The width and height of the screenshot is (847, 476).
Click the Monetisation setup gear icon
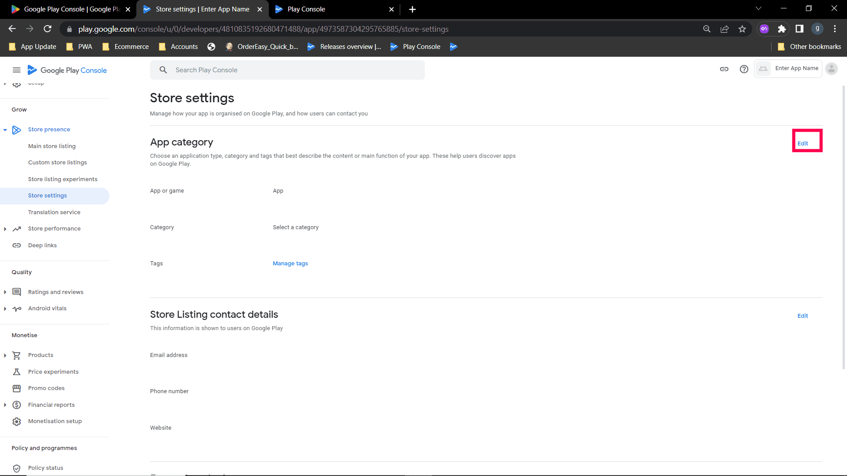pyautogui.click(x=17, y=421)
